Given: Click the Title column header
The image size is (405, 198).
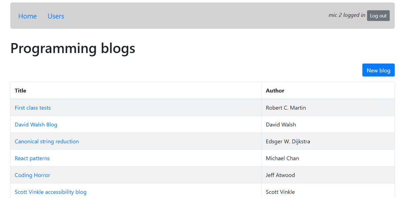Looking at the screenshot, I should click(20, 90).
